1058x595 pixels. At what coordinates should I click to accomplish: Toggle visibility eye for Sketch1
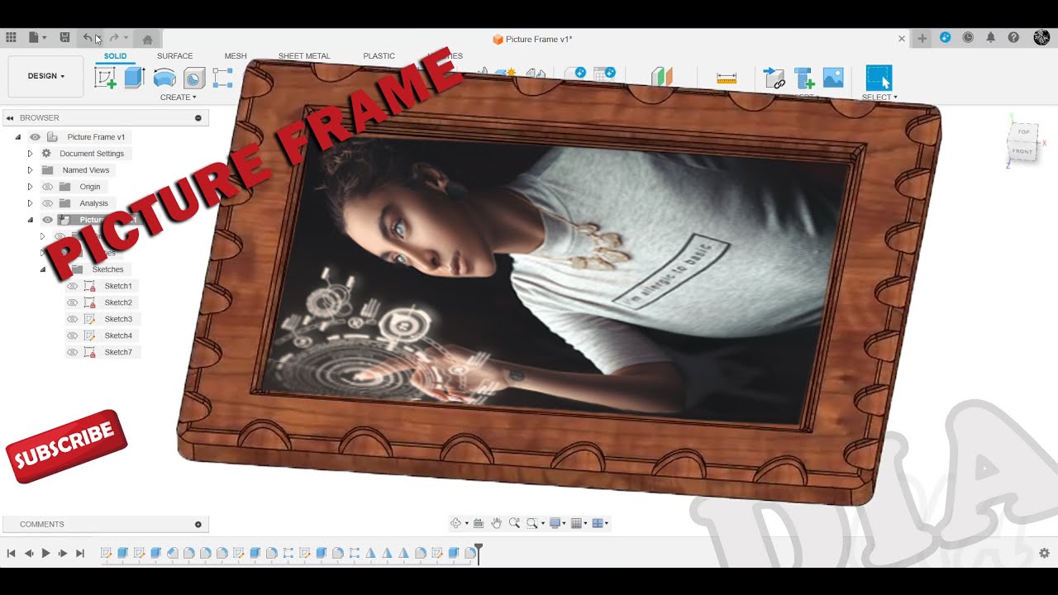[x=72, y=286]
